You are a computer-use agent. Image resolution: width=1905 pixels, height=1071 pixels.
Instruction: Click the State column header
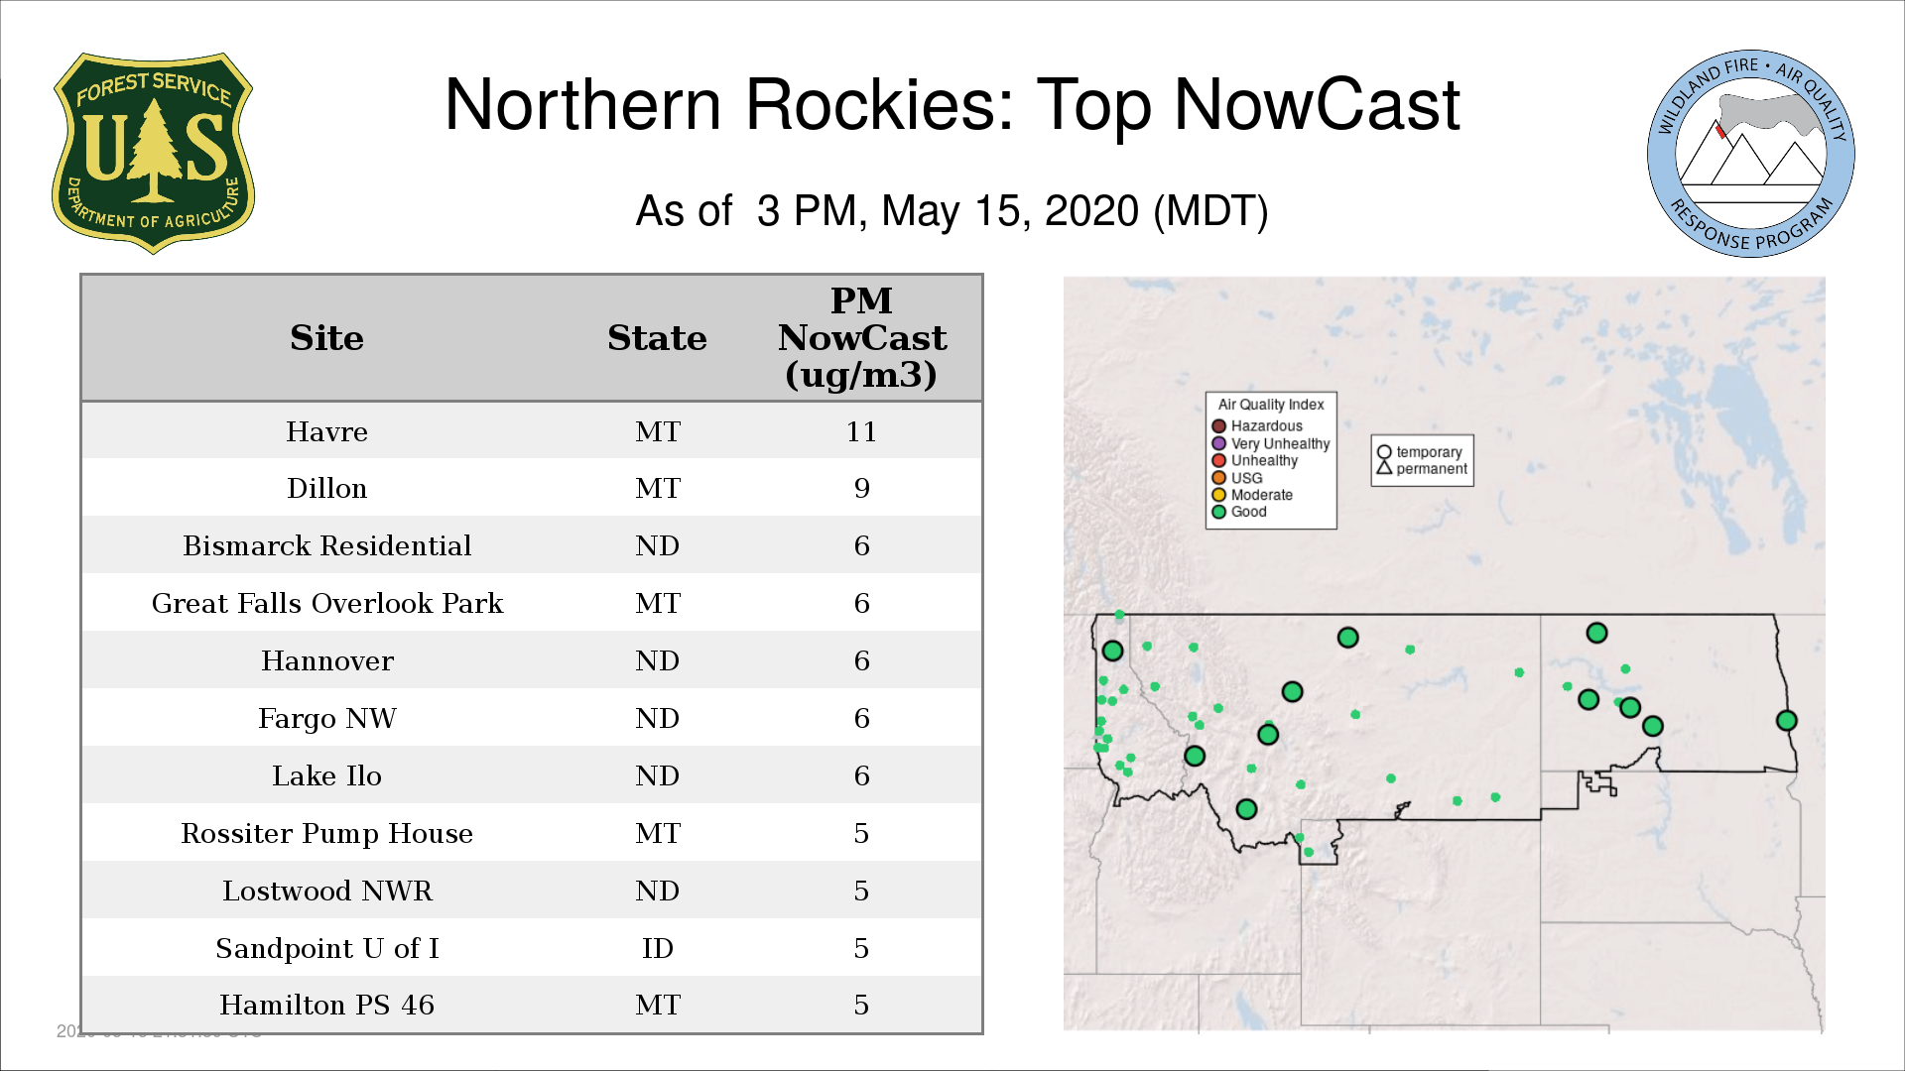click(657, 338)
